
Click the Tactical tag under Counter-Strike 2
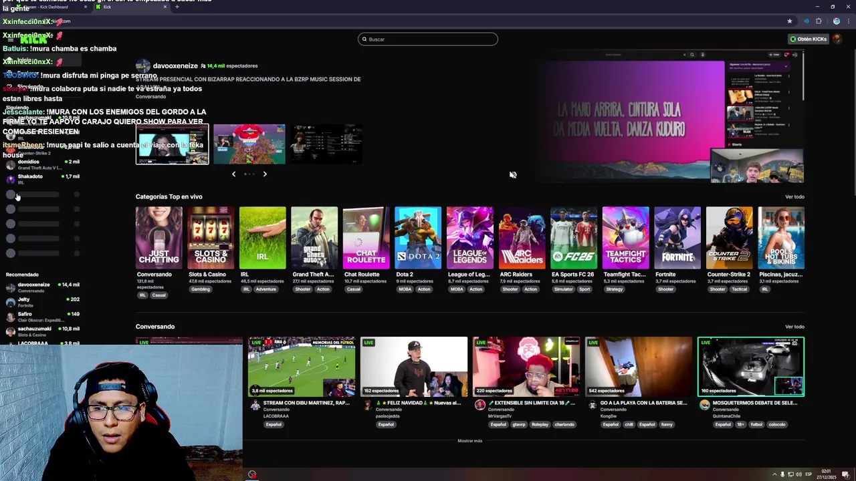[x=739, y=289]
